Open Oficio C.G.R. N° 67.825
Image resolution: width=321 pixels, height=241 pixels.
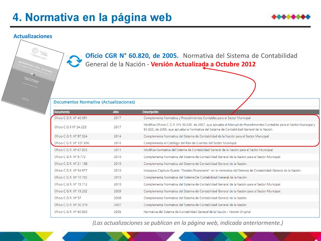[x=71, y=150]
